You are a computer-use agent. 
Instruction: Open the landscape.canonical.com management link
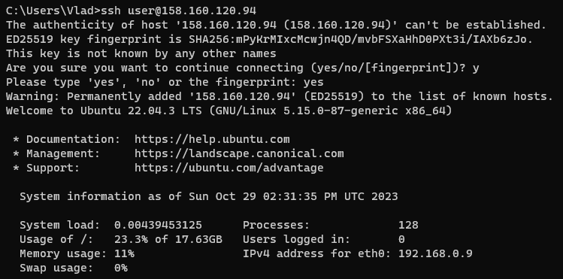[x=239, y=153]
